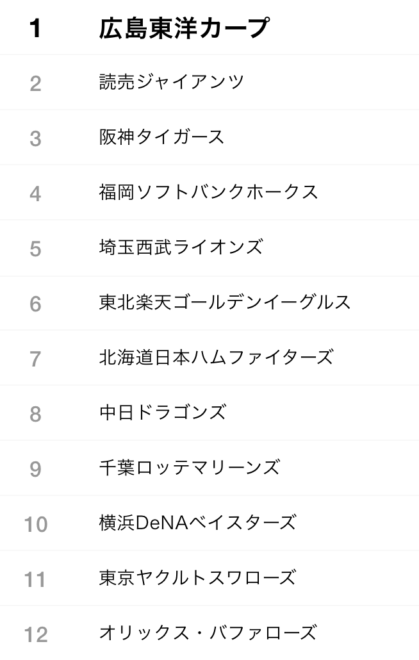This screenshot has height=660, width=419.
Task: Click rank number 6
Action: (35, 304)
